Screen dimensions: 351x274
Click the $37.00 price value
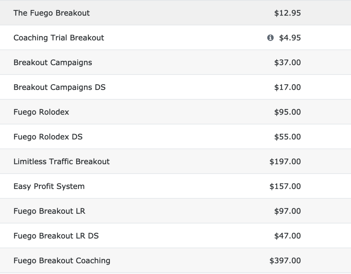tap(288, 62)
